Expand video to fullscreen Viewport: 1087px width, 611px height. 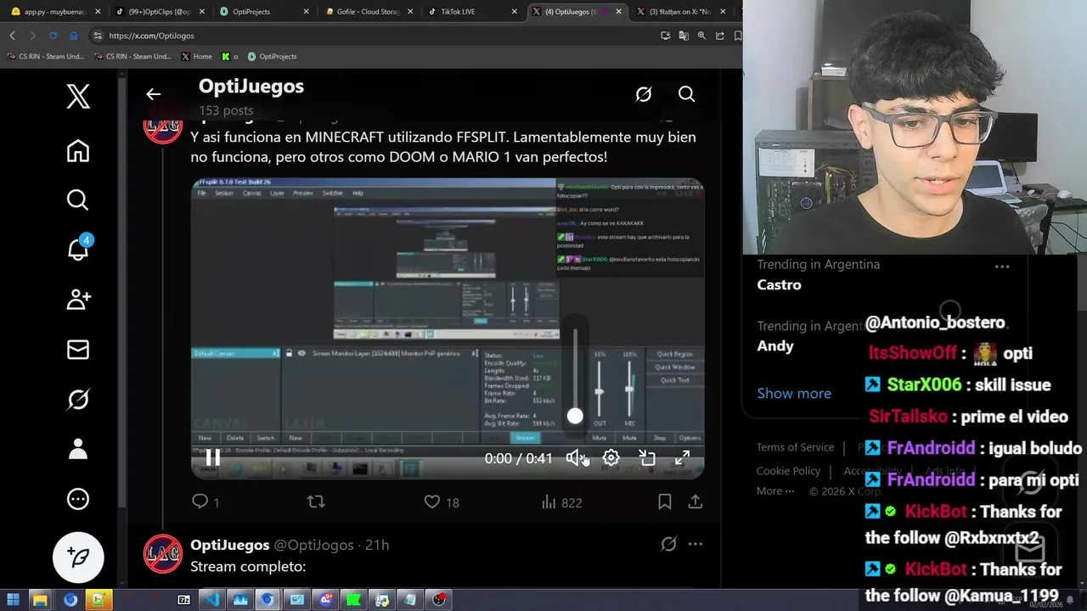[x=682, y=458]
